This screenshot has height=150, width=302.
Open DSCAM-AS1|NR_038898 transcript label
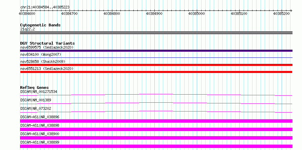[40, 125]
